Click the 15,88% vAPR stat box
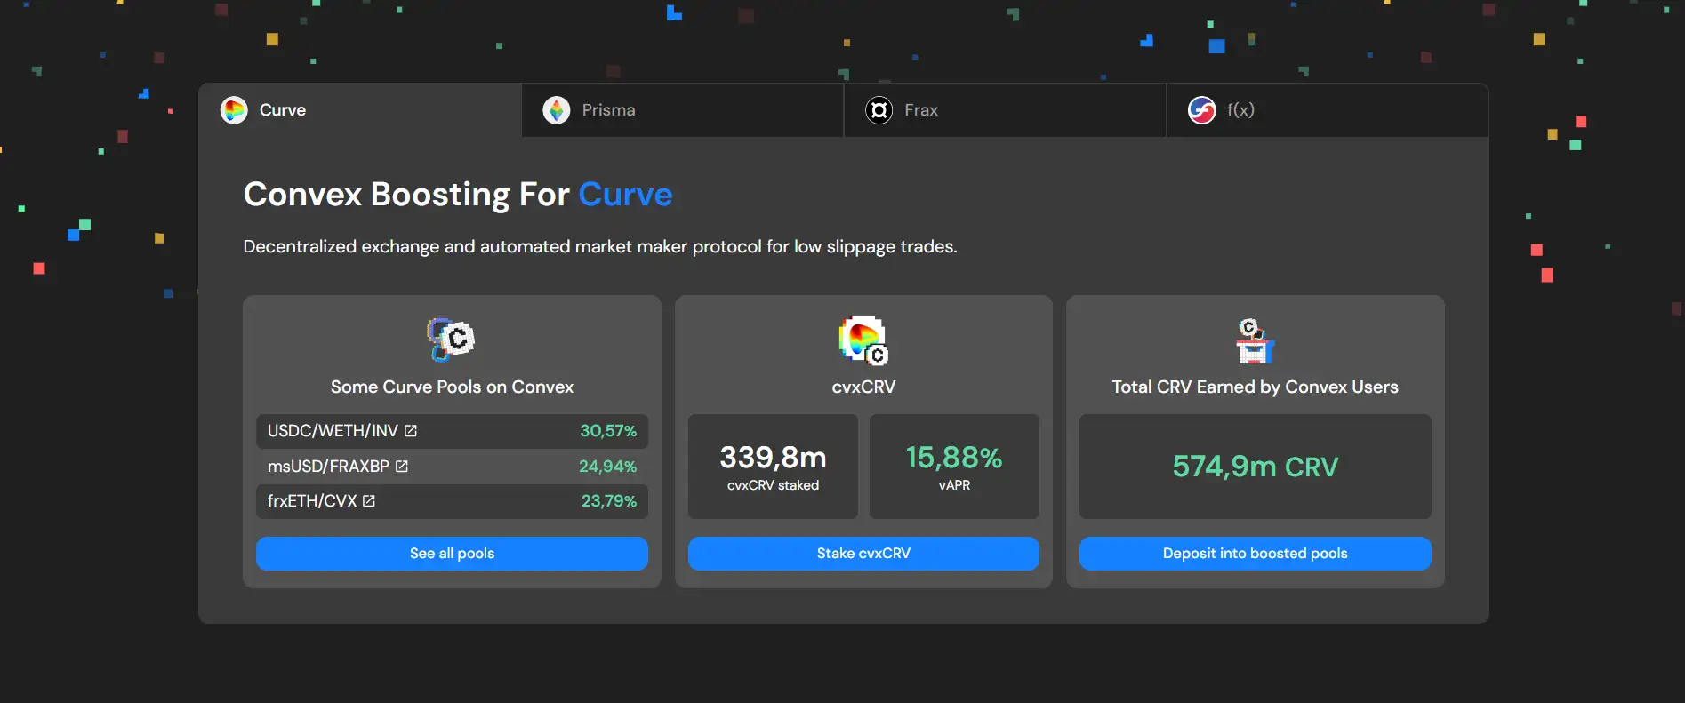The height and width of the screenshot is (703, 1685). pos(953,467)
